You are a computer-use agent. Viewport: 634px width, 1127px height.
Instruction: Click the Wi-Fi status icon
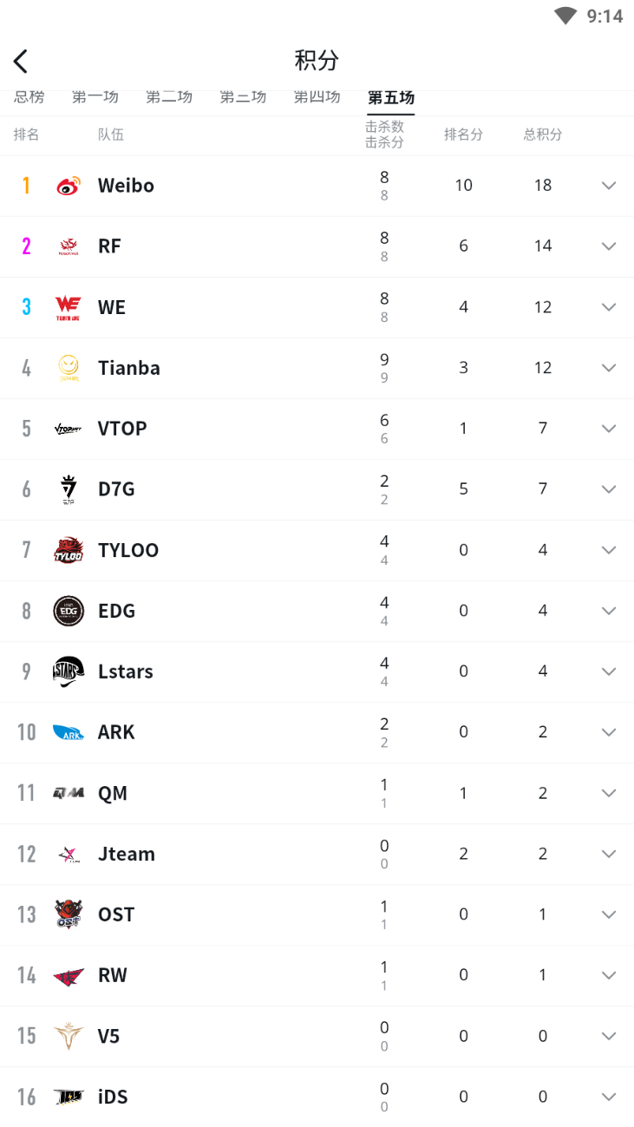[x=565, y=16]
